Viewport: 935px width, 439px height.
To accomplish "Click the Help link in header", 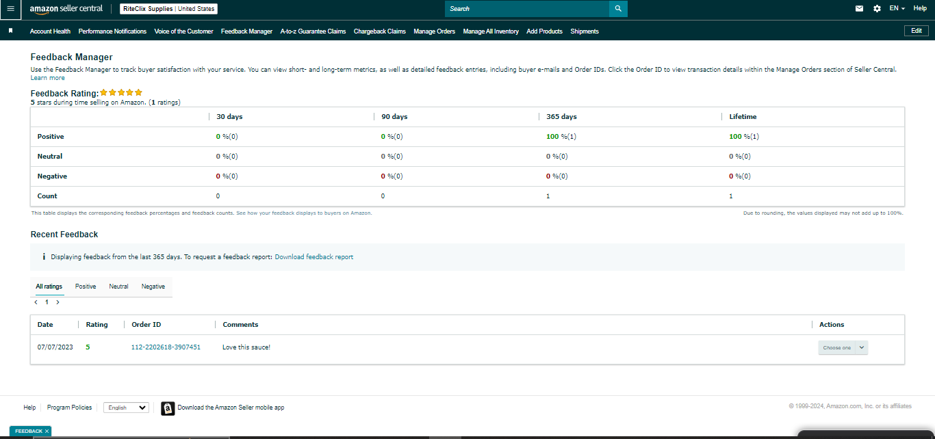I will coord(920,8).
